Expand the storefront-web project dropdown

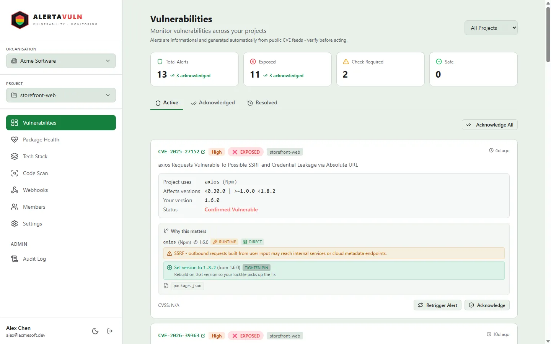tap(61, 95)
